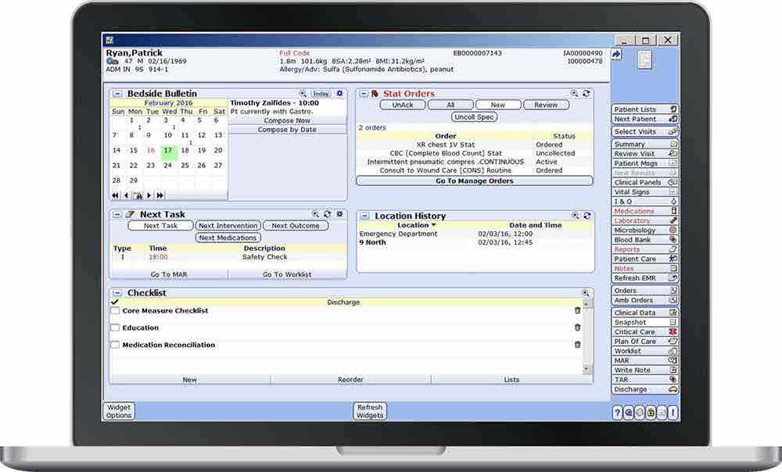782x472 pixels.
Task: Click the Go To Manage Orders button
Action: [x=474, y=181]
